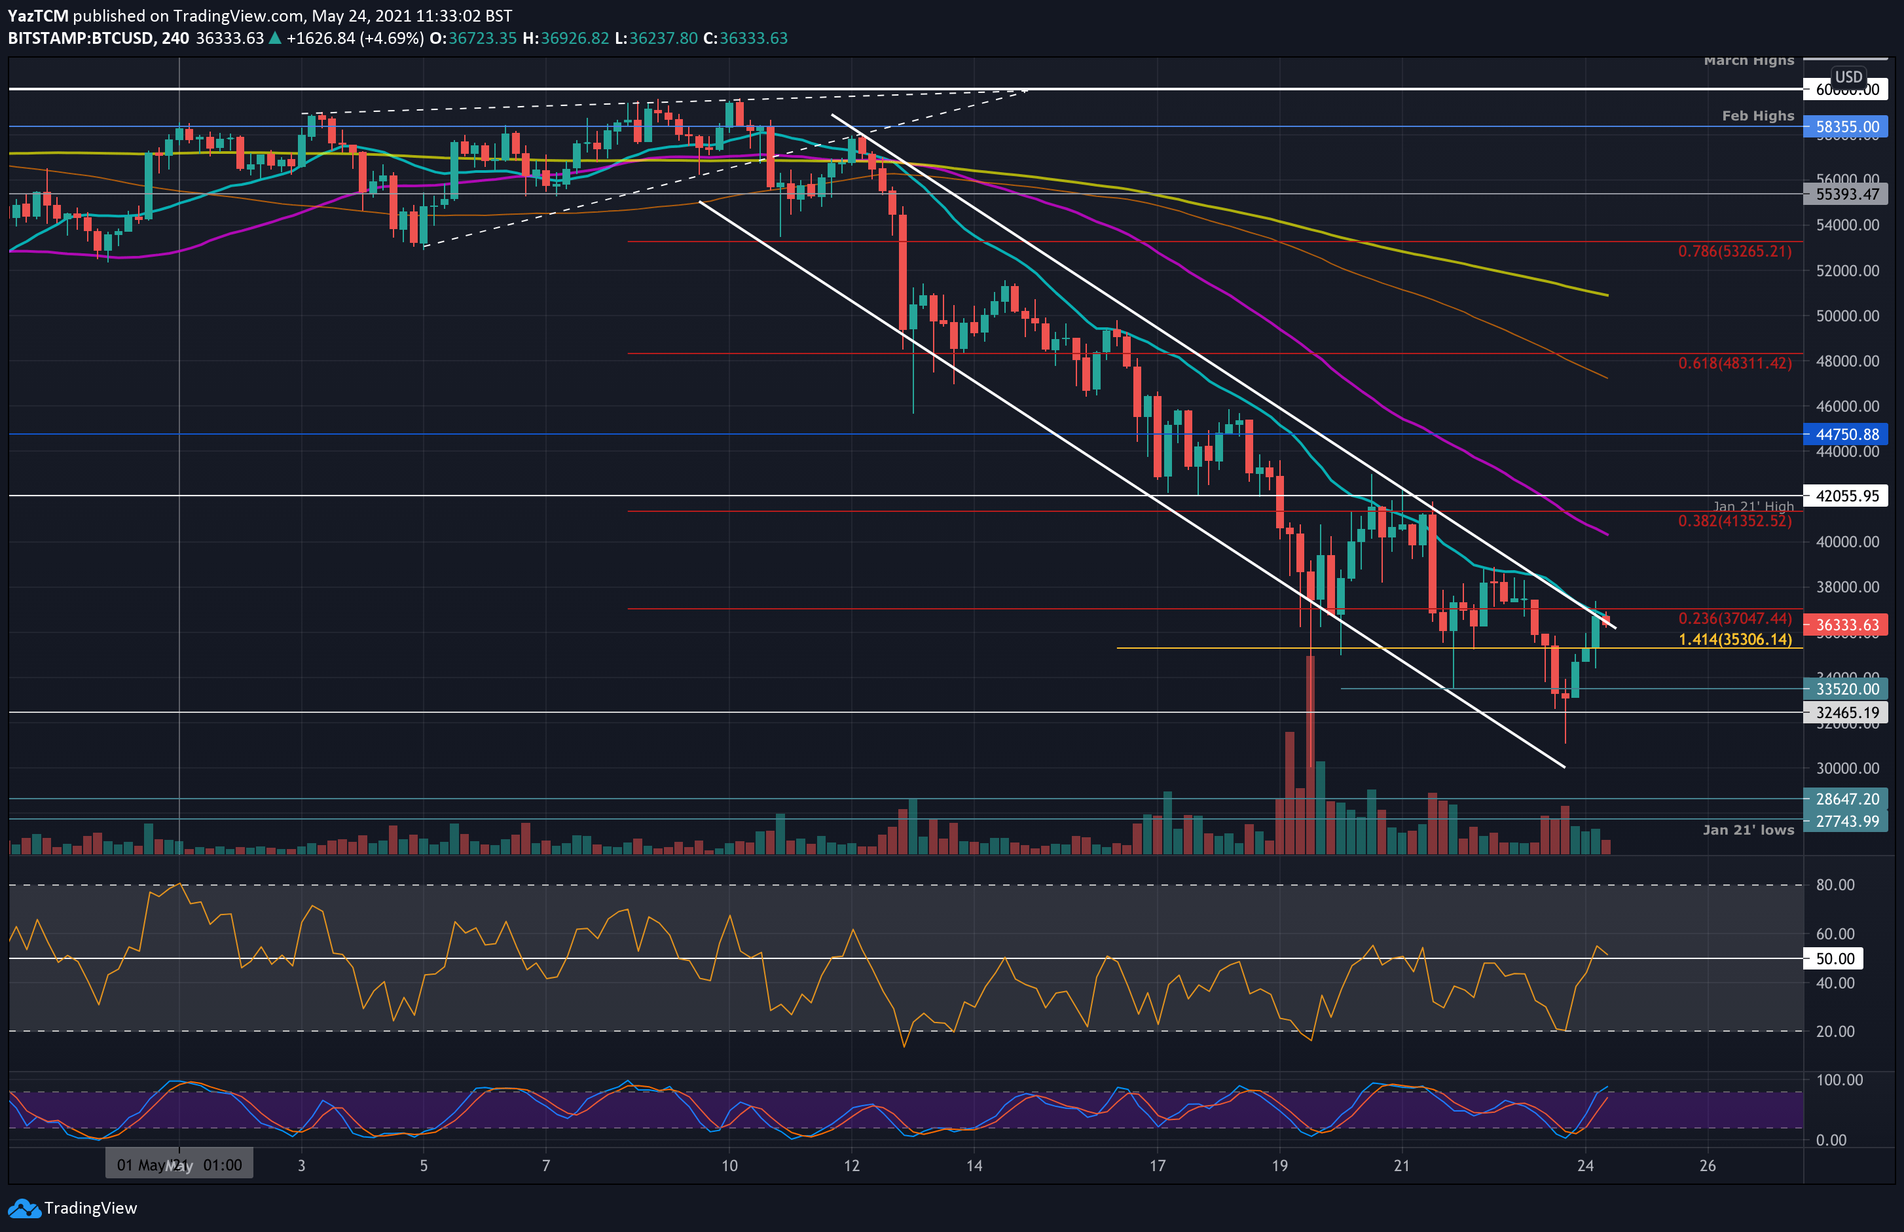Click the RSI 50.00 midline label
Screen dimensions: 1904x1232
click(1833, 958)
